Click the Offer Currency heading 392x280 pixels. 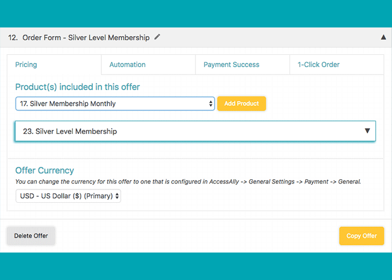(44, 170)
